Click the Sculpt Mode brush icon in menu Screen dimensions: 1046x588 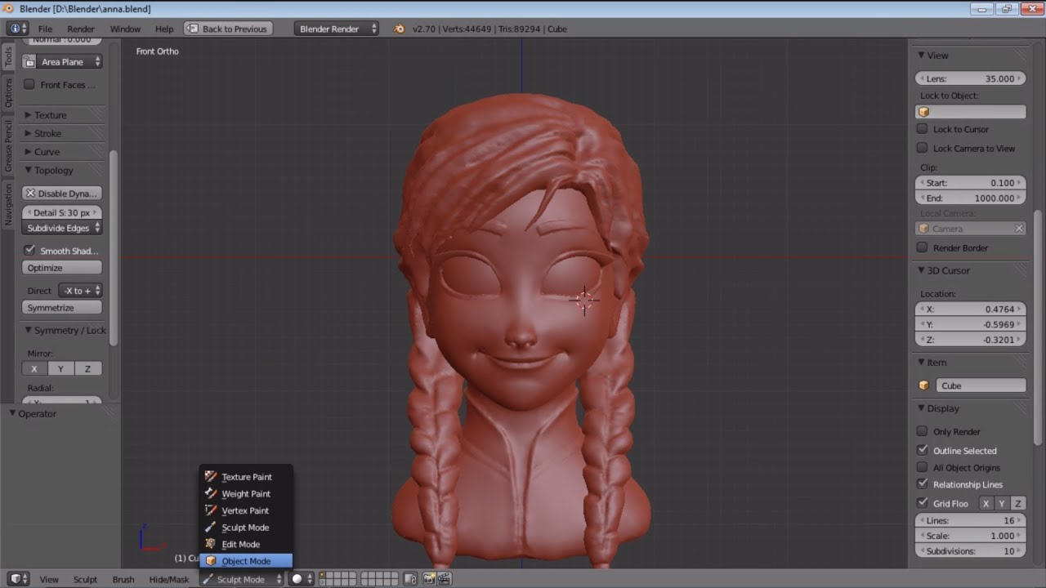[x=211, y=528]
